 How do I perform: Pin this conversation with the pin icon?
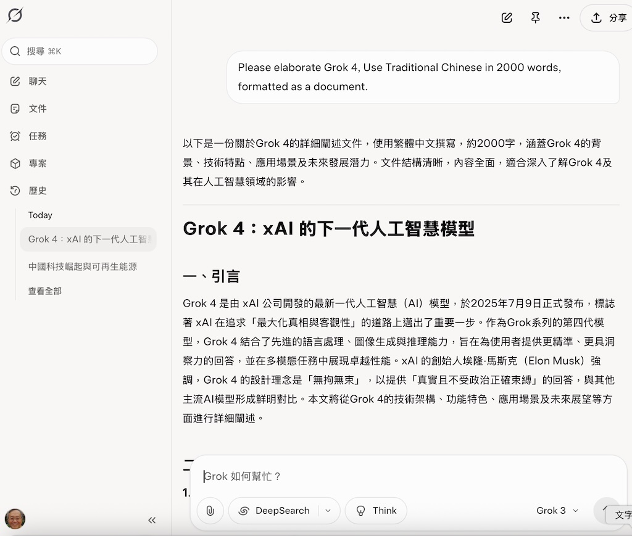[x=535, y=18]
